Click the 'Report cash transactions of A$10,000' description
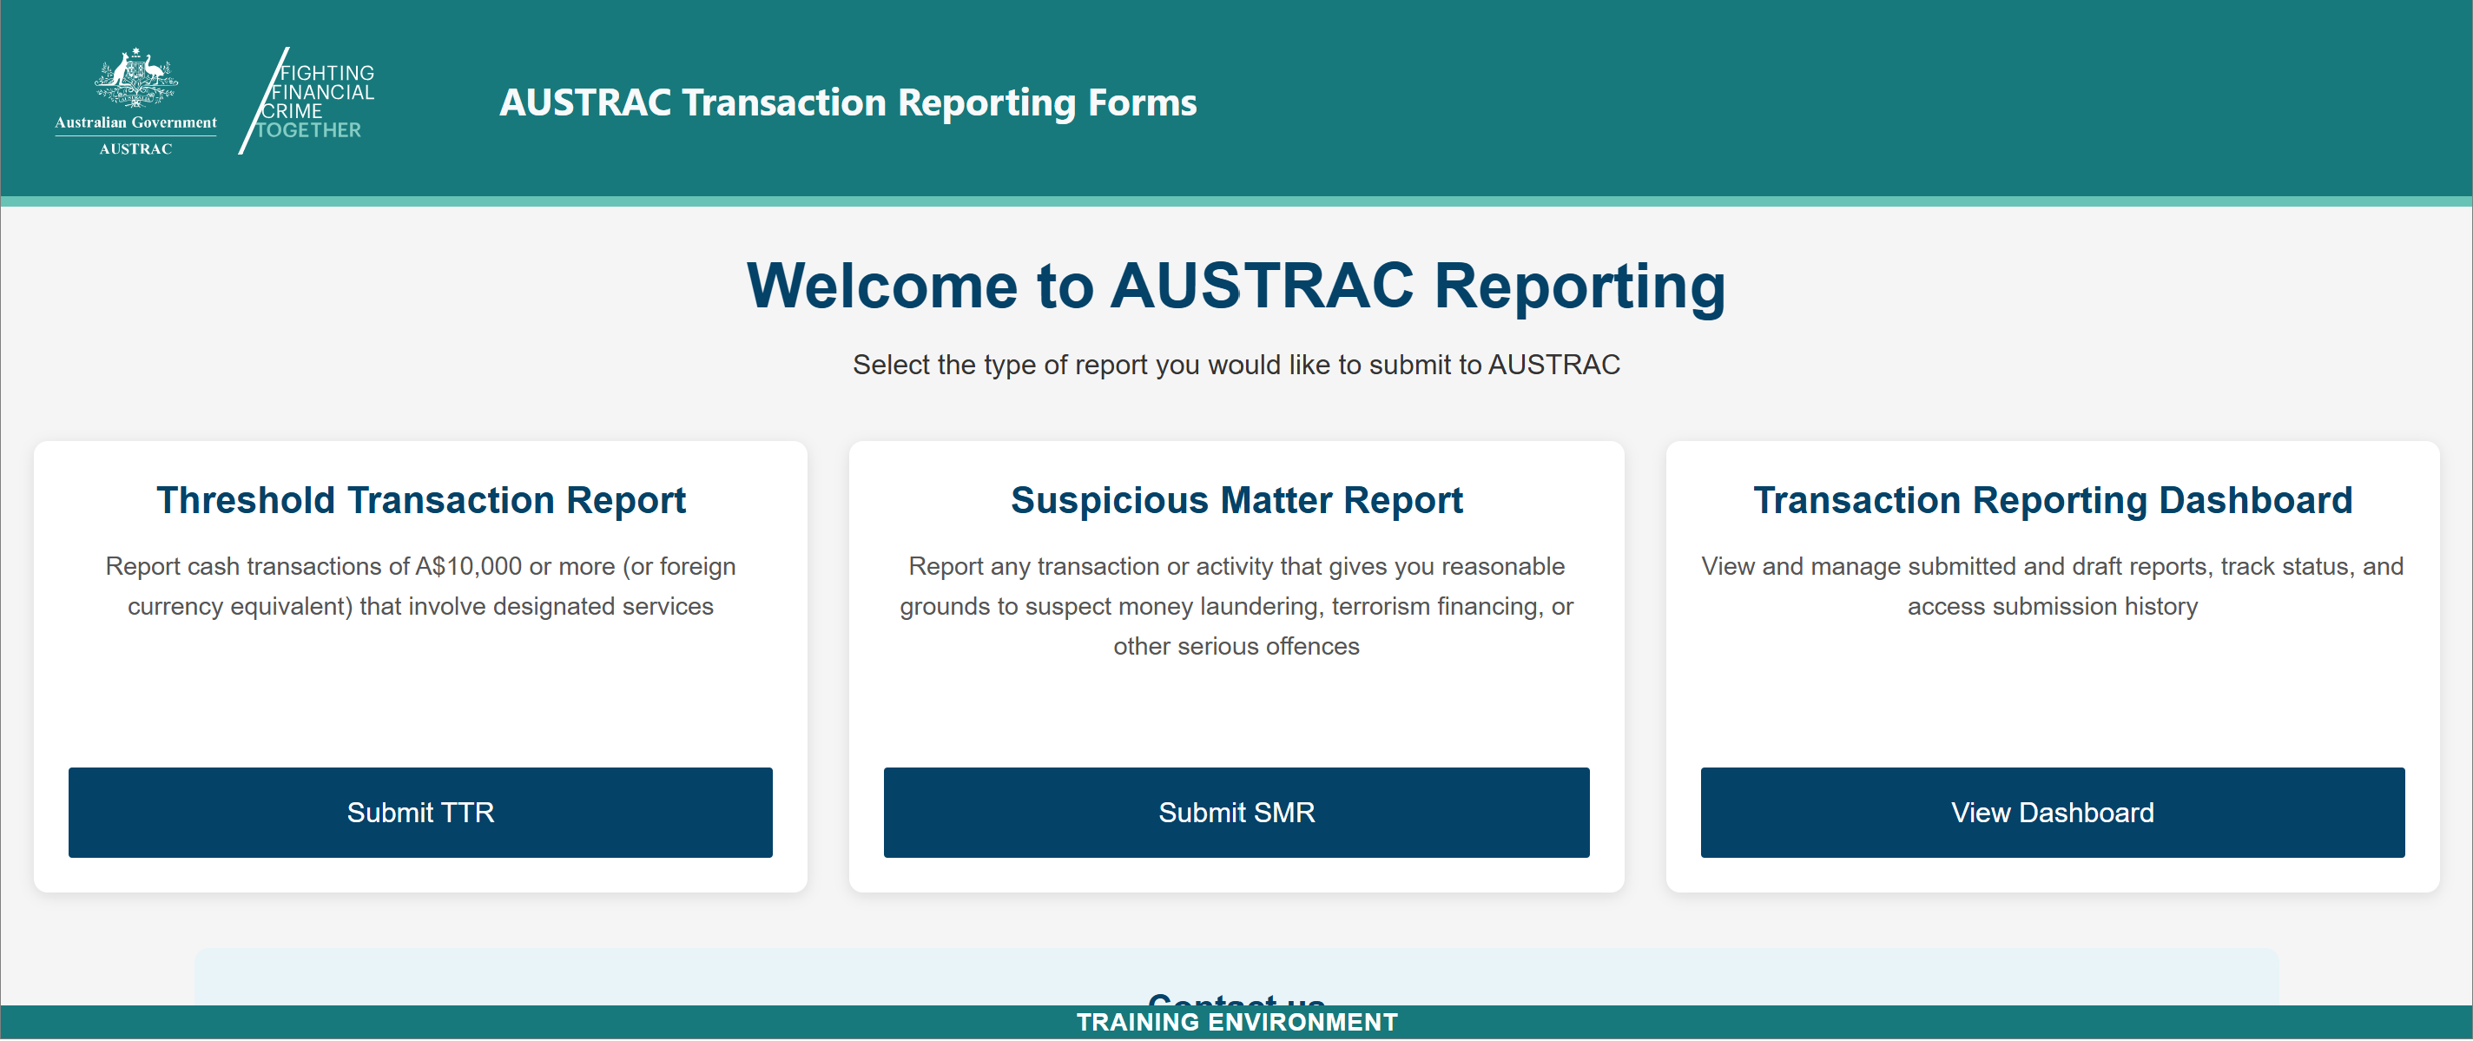Viewport: 2473px width, 1041px height. (x=420, y=587)
